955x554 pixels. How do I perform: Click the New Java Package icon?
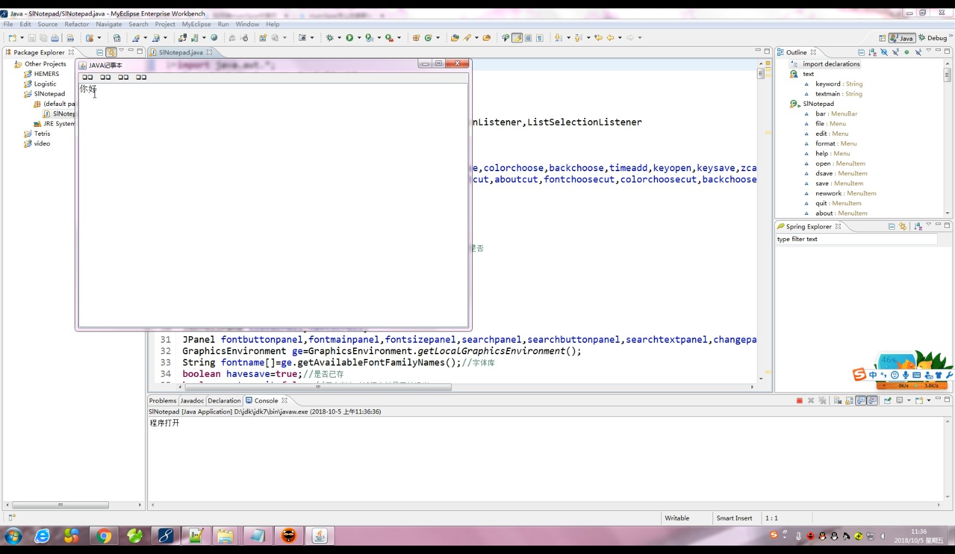point(416,38)
